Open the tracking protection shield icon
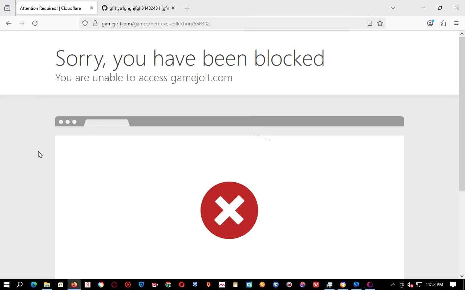Image resolution: width=465 pixels, height=290 pixels. [x=85, y=23]
